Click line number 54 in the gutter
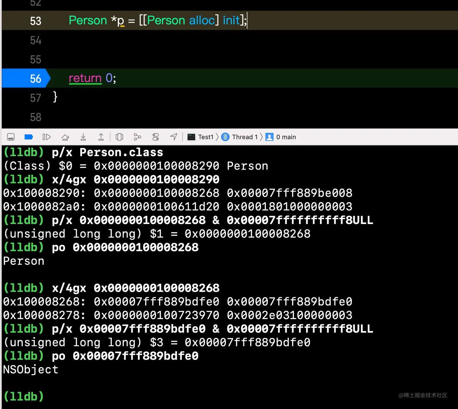 click(x=36, y=40)
